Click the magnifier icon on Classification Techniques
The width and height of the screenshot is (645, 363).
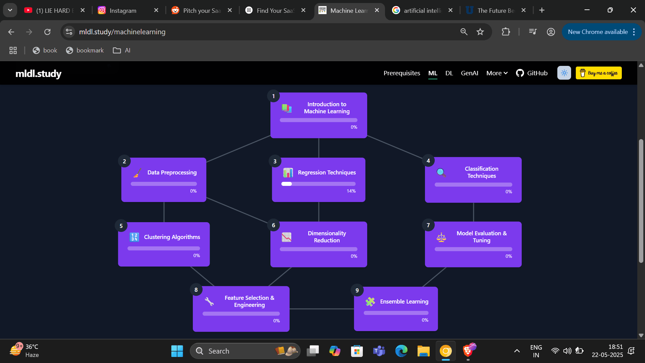[441, 172]
